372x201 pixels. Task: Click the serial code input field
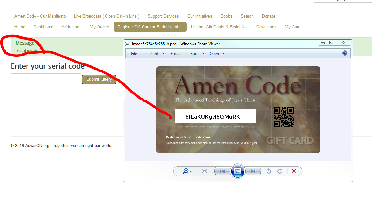click(46, 78)
